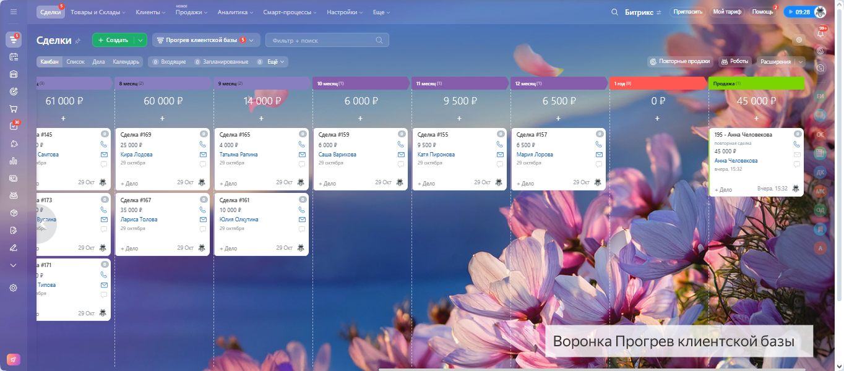Open the calendar icon in left sidebar
The image size is (844, 371).
pos(14,57)
